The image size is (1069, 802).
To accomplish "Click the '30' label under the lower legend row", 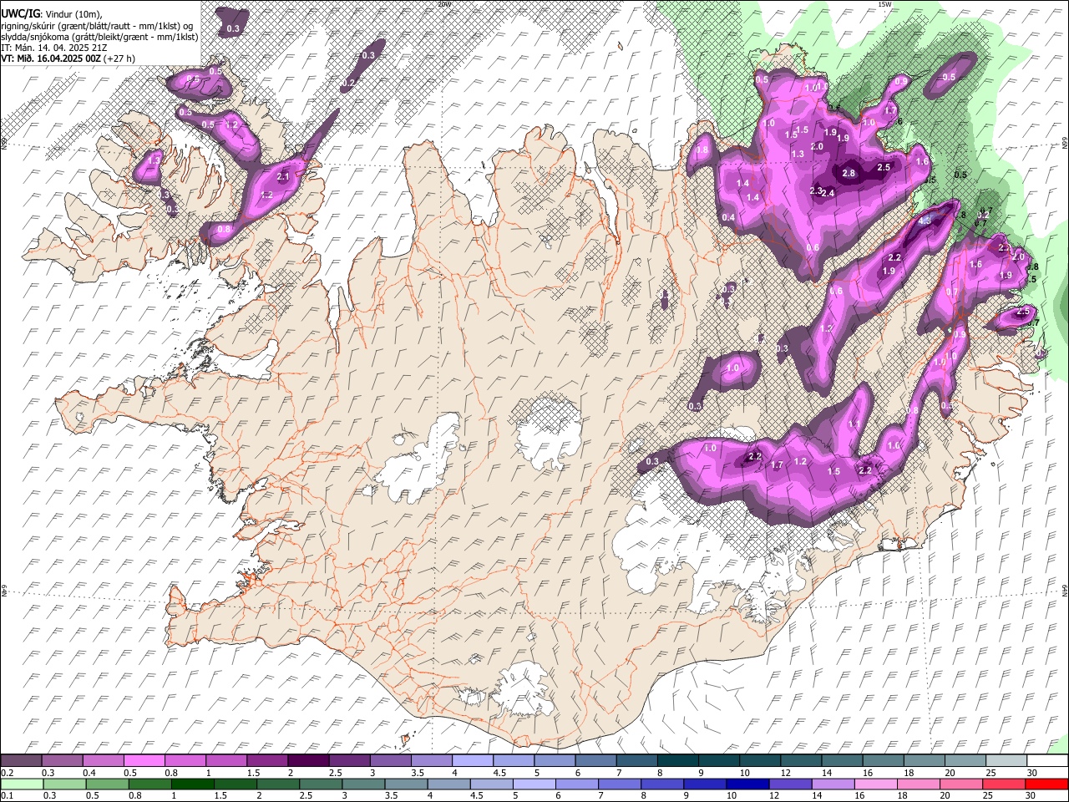I will [1032, 795].
